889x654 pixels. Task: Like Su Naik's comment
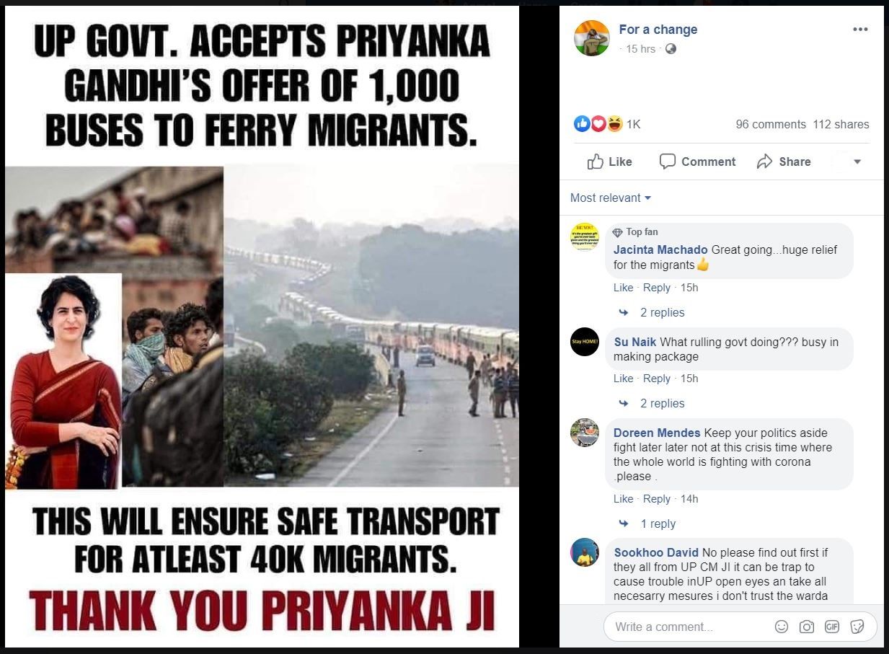pyautogui.click(x=623, y=379)
